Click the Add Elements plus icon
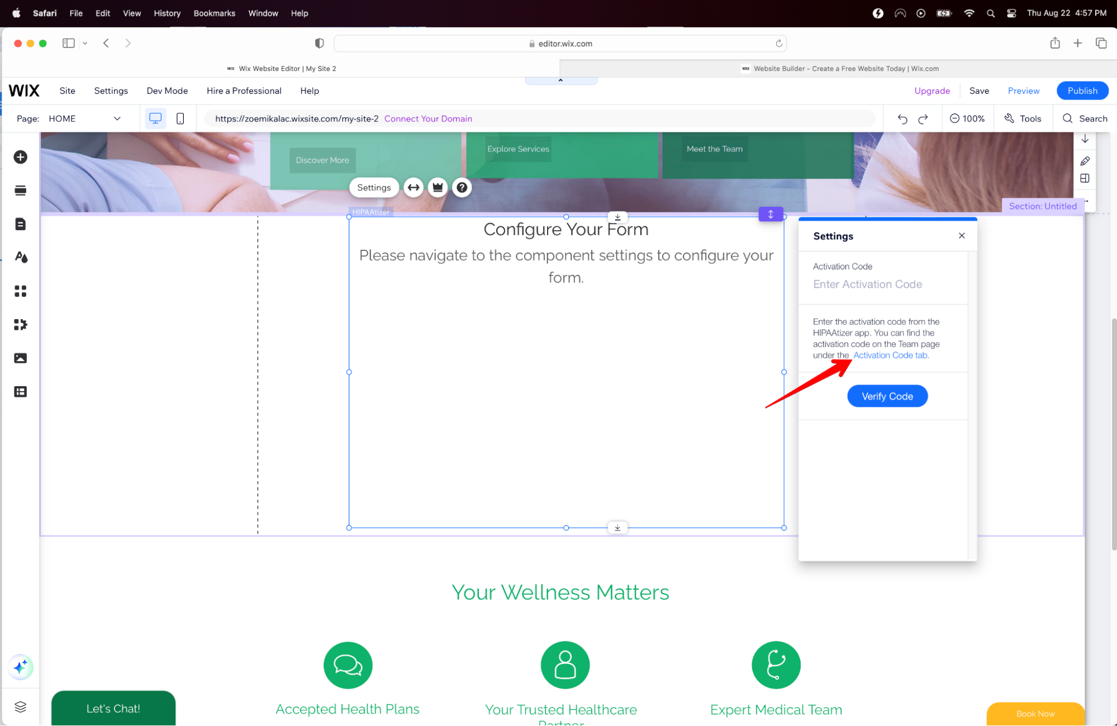This screenshot has width=1117, height=726. tap(21, 157)
